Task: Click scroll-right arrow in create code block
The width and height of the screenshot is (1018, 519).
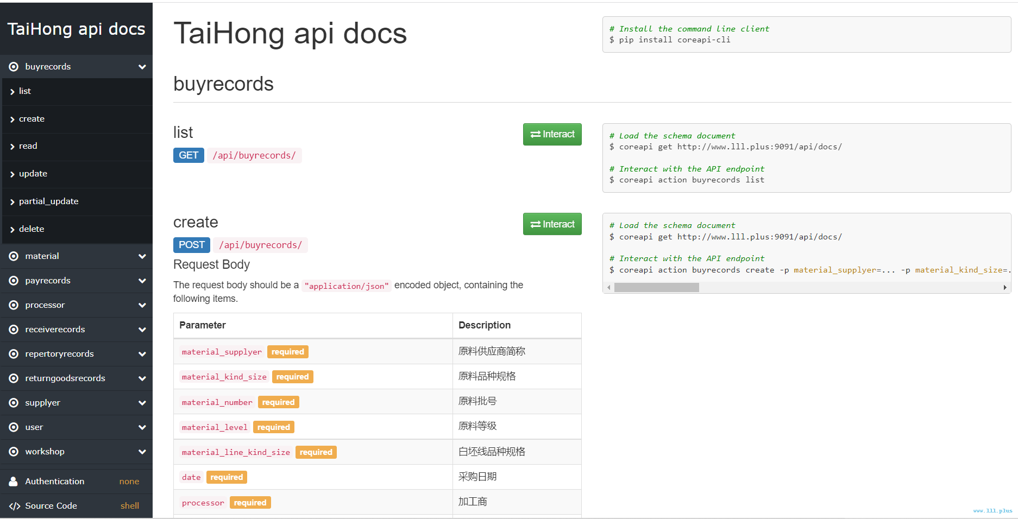Action: [x=1005, y=288]
